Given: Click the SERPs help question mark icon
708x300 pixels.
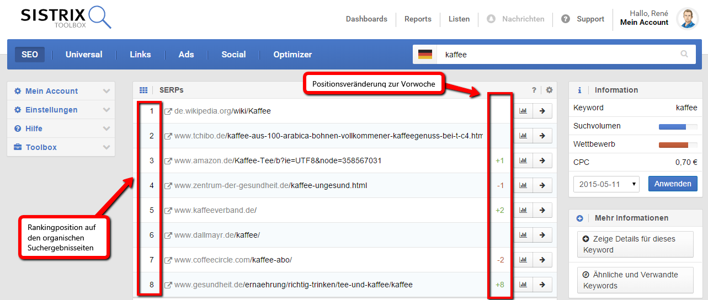Looking at the screenshot, I should [x=534, y=90].
